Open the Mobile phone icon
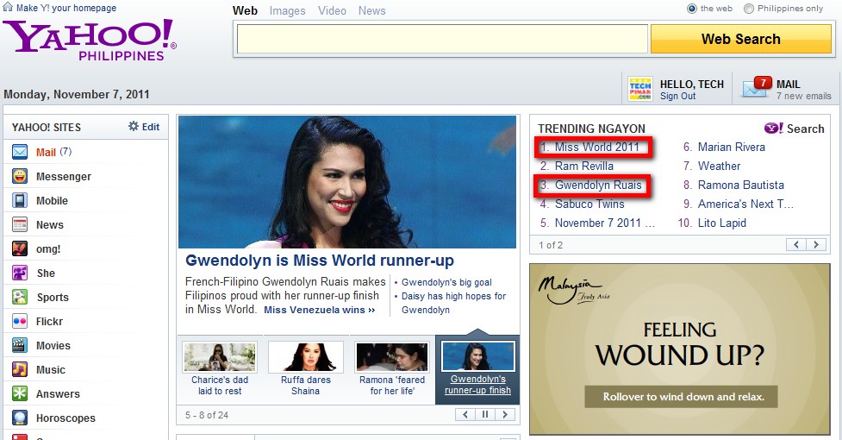842x440 pixels. [x=20, y=200]
